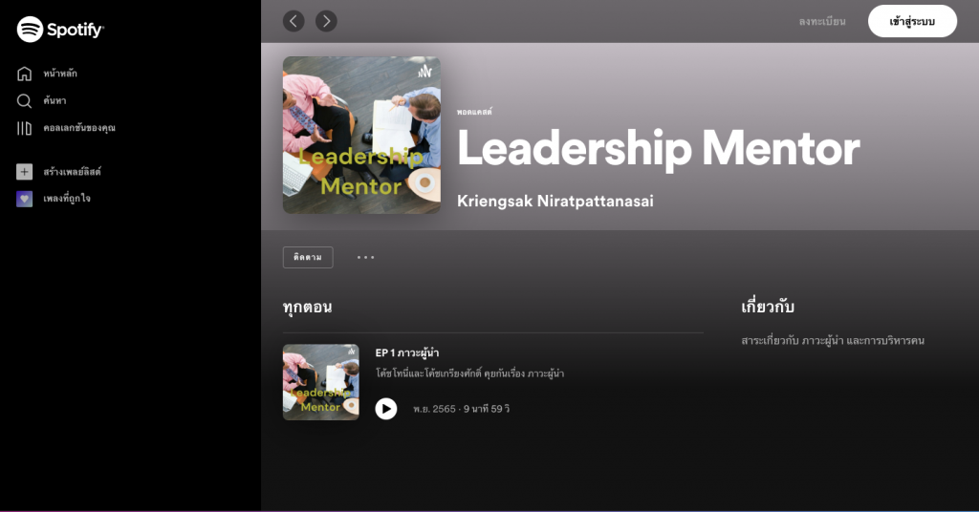Viewport: 979px width, 512px height.
Task: Open the library icon (คอลเลกชันของคุณ)
Action: [x=24, y=128]
